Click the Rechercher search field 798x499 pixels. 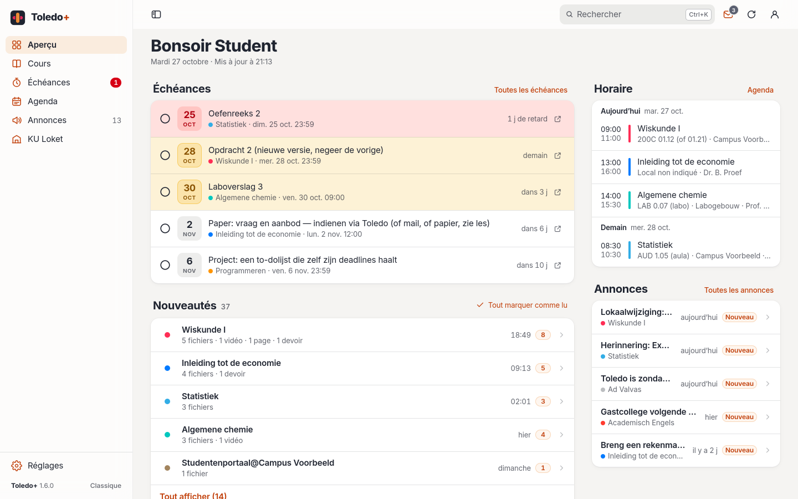pos(637,14)
